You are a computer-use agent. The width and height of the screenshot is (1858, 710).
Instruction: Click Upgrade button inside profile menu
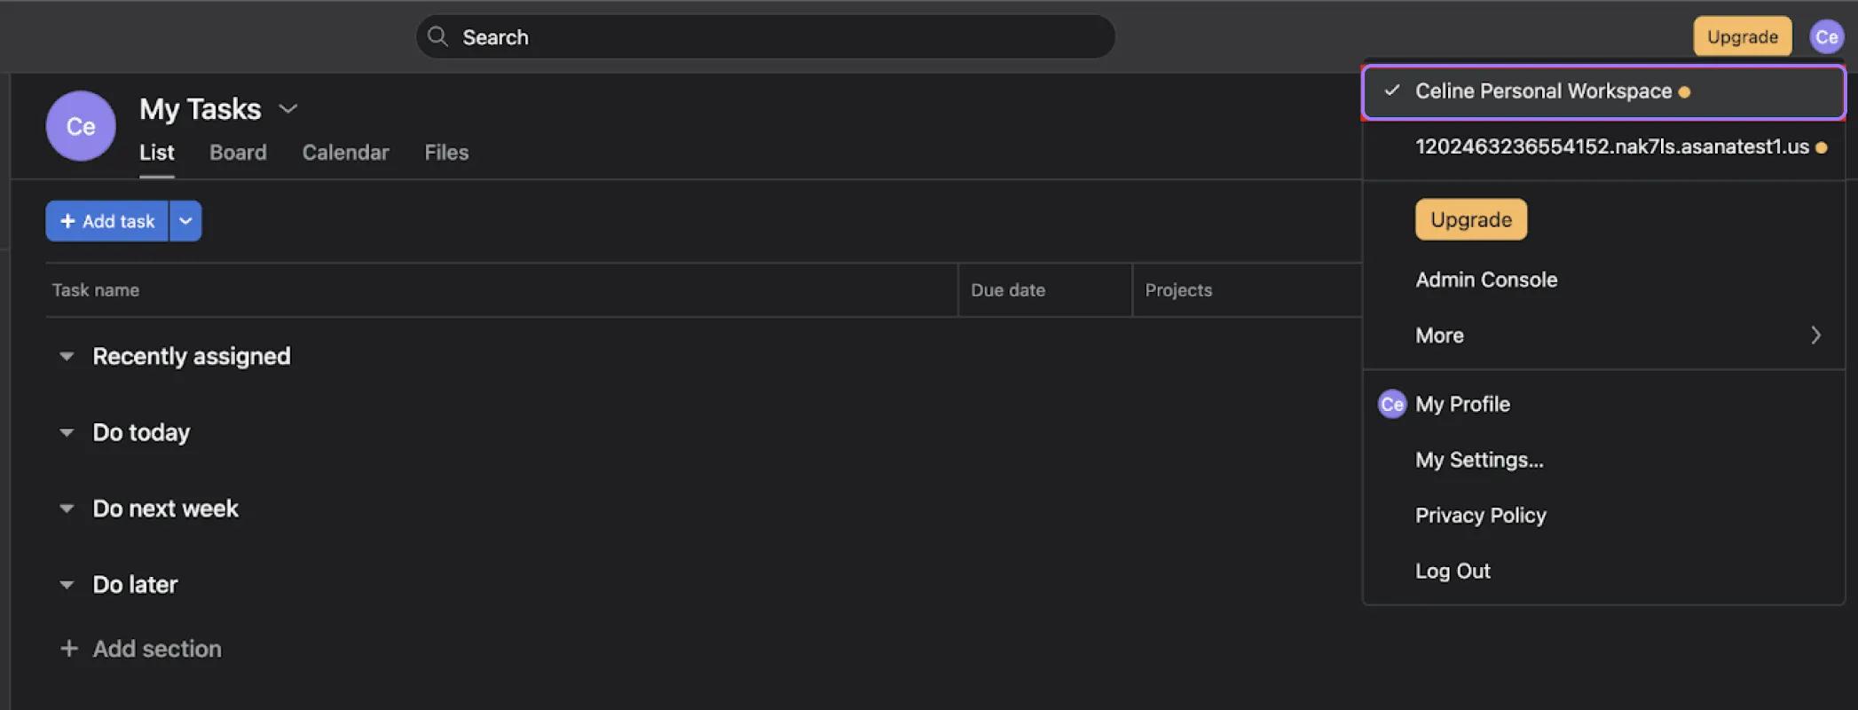[x=1470, y=219]
